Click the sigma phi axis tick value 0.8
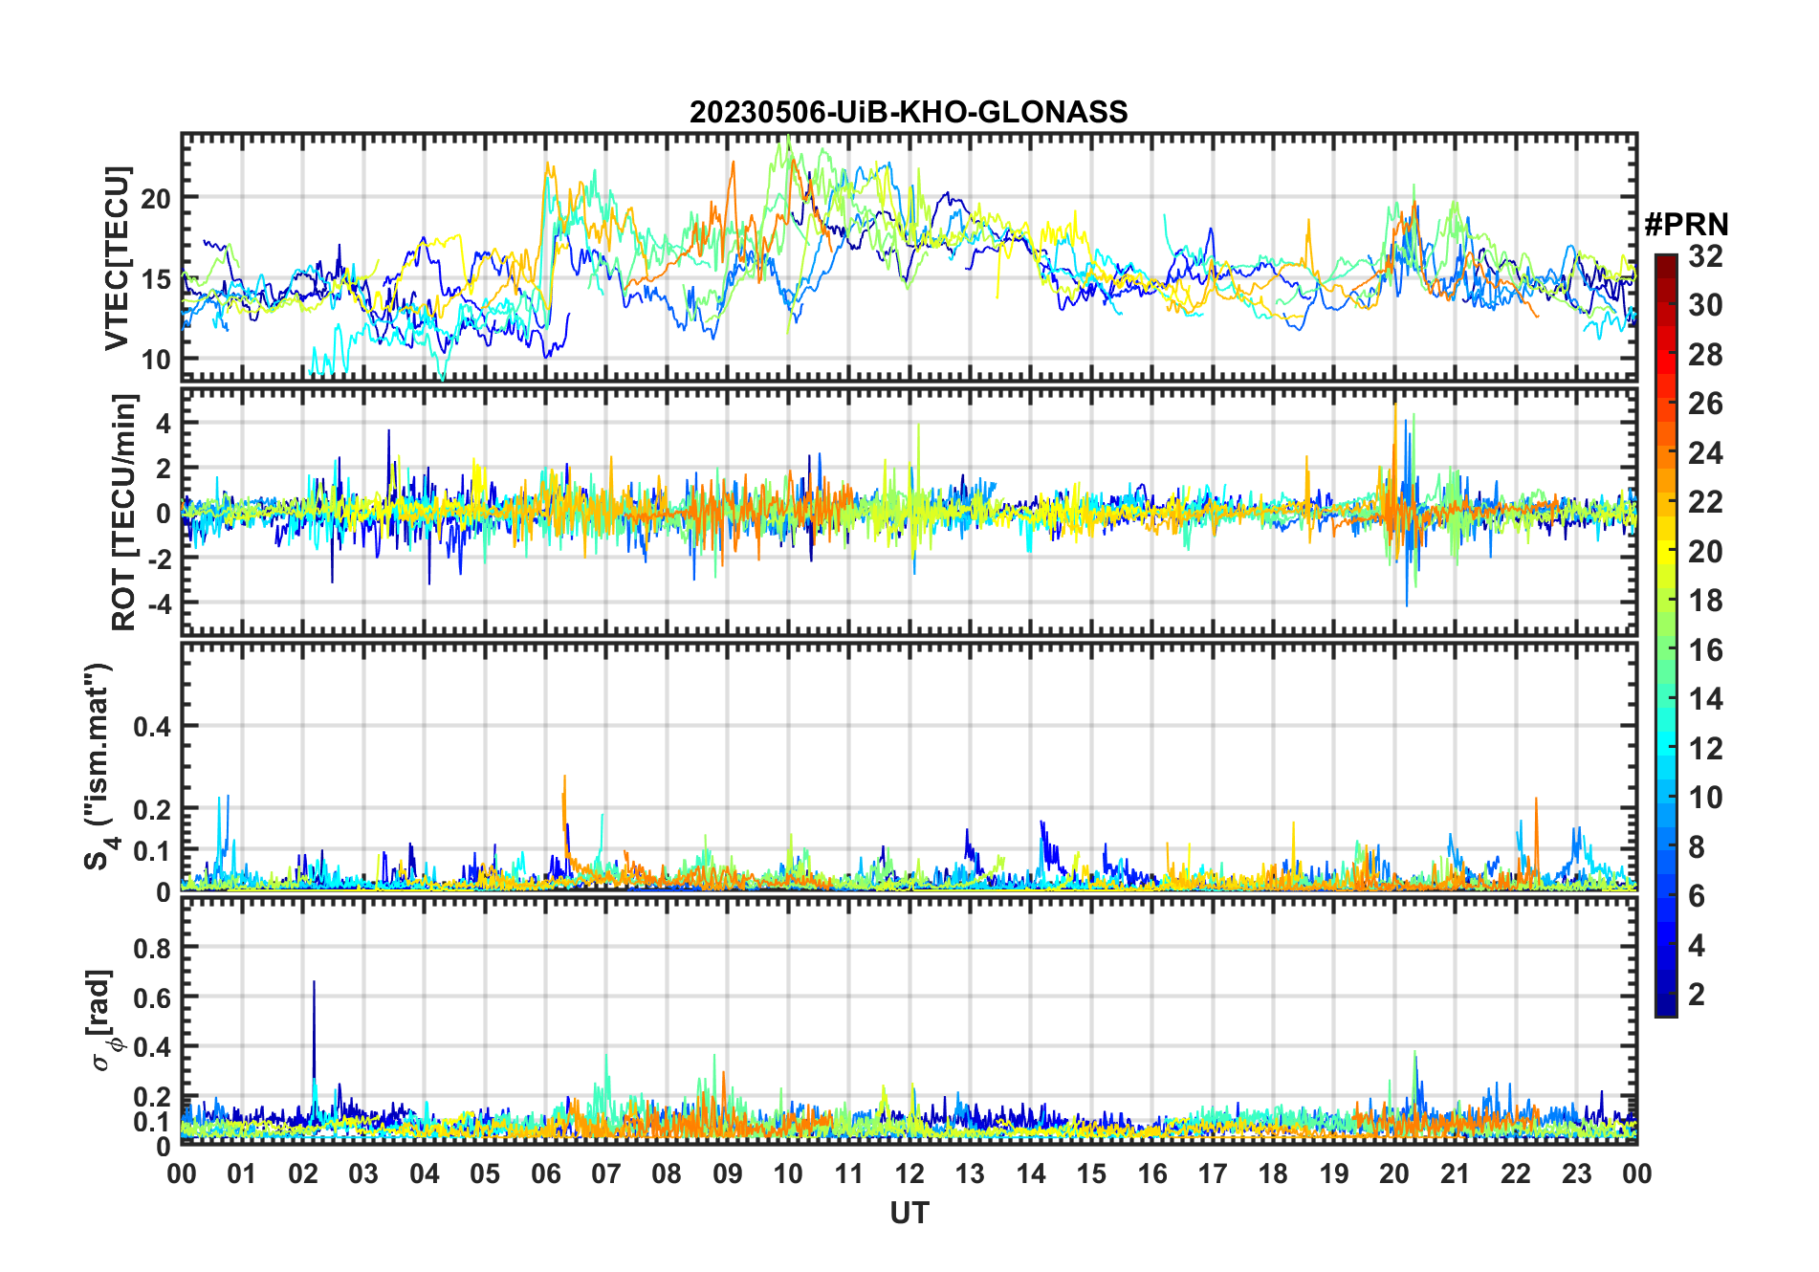This screenshot has height=1272, width=1819. coord(152,948)
